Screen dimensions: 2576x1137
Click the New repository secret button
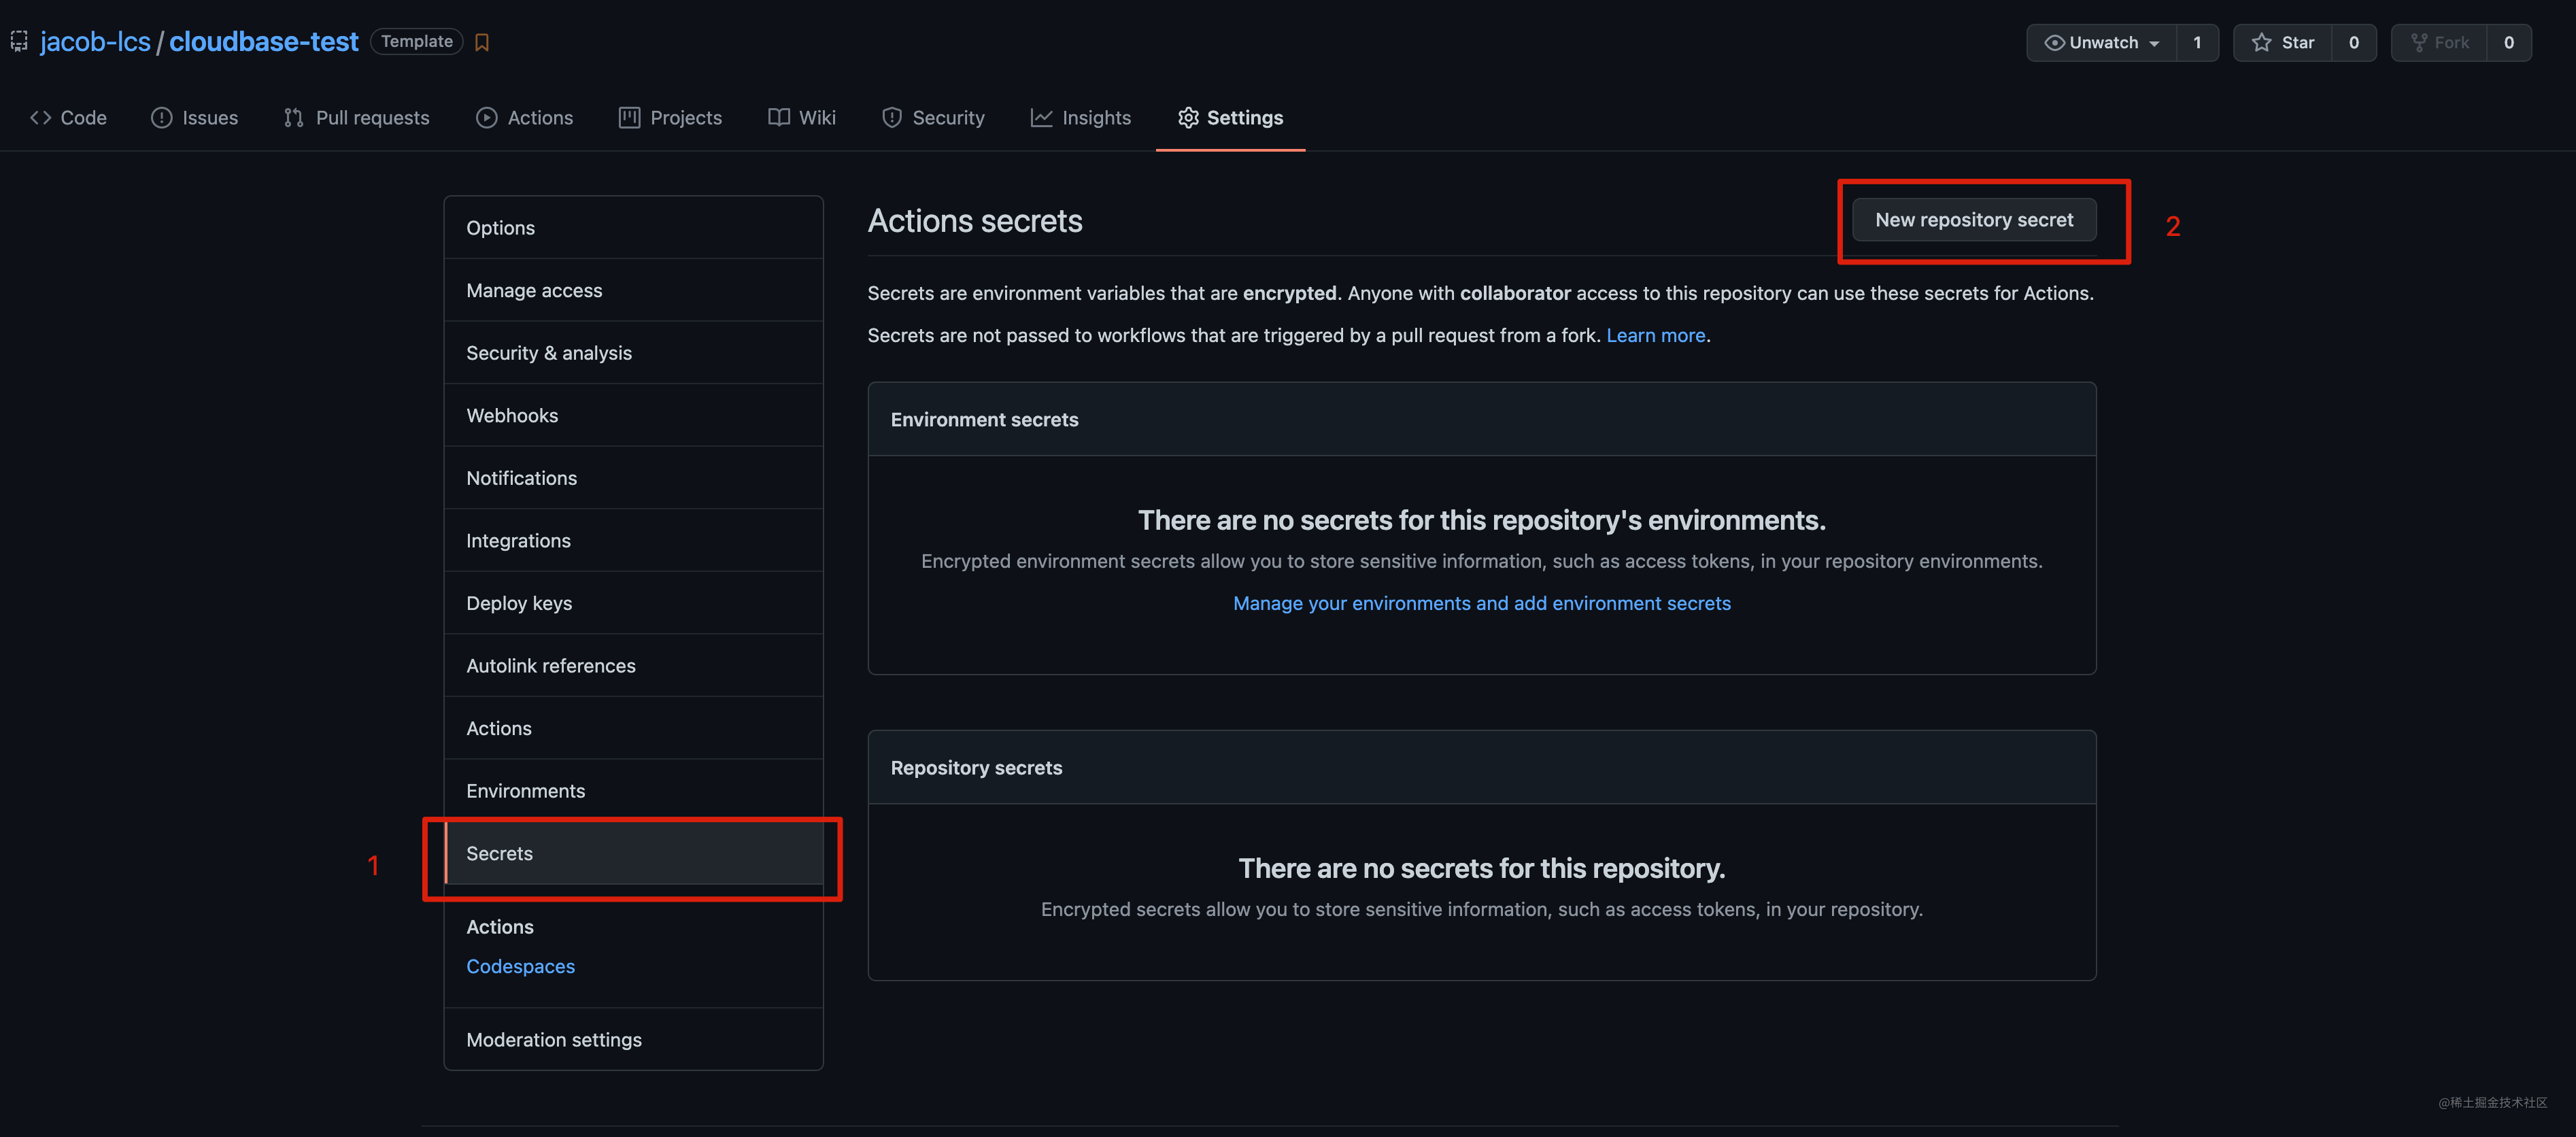(1973, 220)
